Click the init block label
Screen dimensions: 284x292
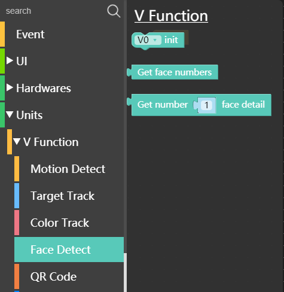coord(171,40)
